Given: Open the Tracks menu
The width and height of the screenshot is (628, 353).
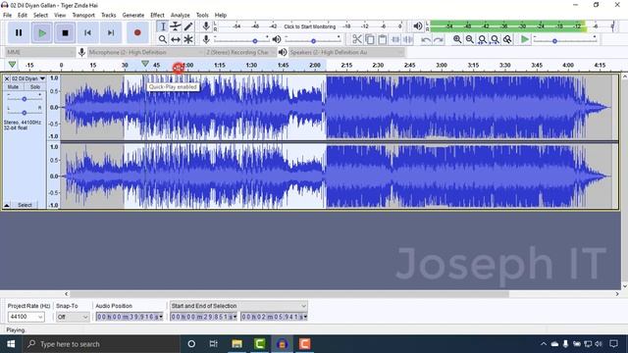Looking at the screenshot, I should coord(108,16).
